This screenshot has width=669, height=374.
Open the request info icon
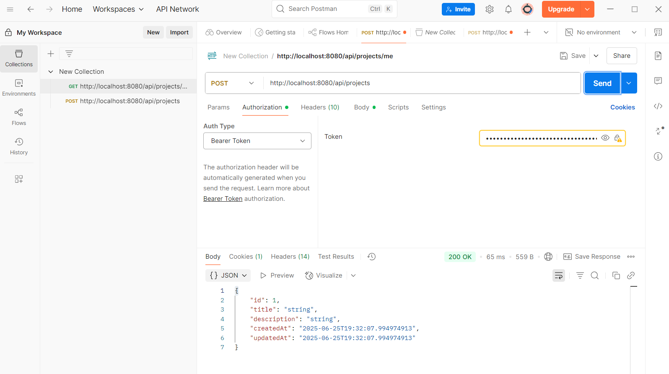658,156
